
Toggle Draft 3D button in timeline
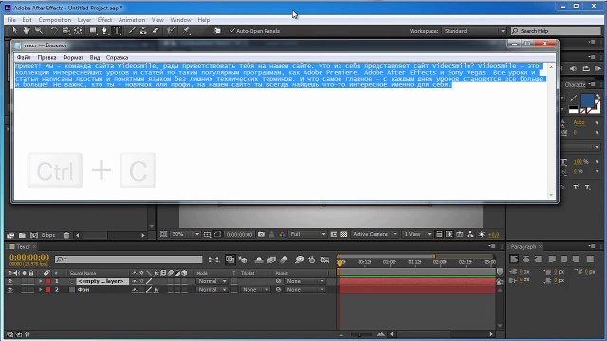(243, 260)
